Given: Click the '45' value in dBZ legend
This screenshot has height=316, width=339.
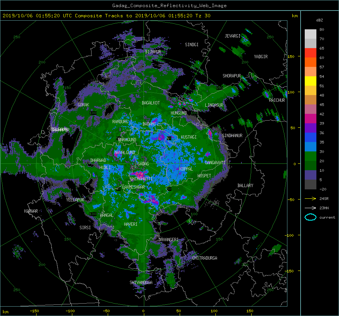Looking at the screenshot, I should click(322, 104).
